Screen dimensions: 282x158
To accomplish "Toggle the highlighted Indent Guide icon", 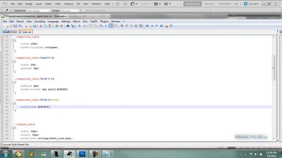I will pos(111,26).
